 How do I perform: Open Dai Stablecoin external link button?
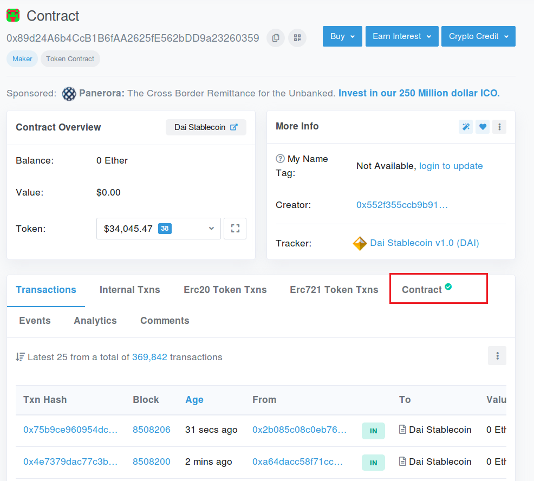[206, 127]
